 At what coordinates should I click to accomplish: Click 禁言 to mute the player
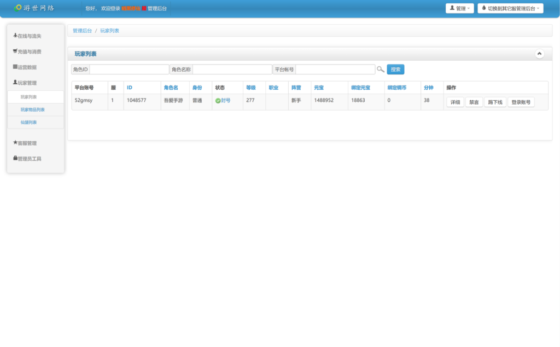[x=474, y=102]
